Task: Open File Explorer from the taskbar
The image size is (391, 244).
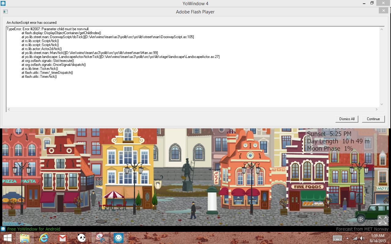Action: coord(24,238)
